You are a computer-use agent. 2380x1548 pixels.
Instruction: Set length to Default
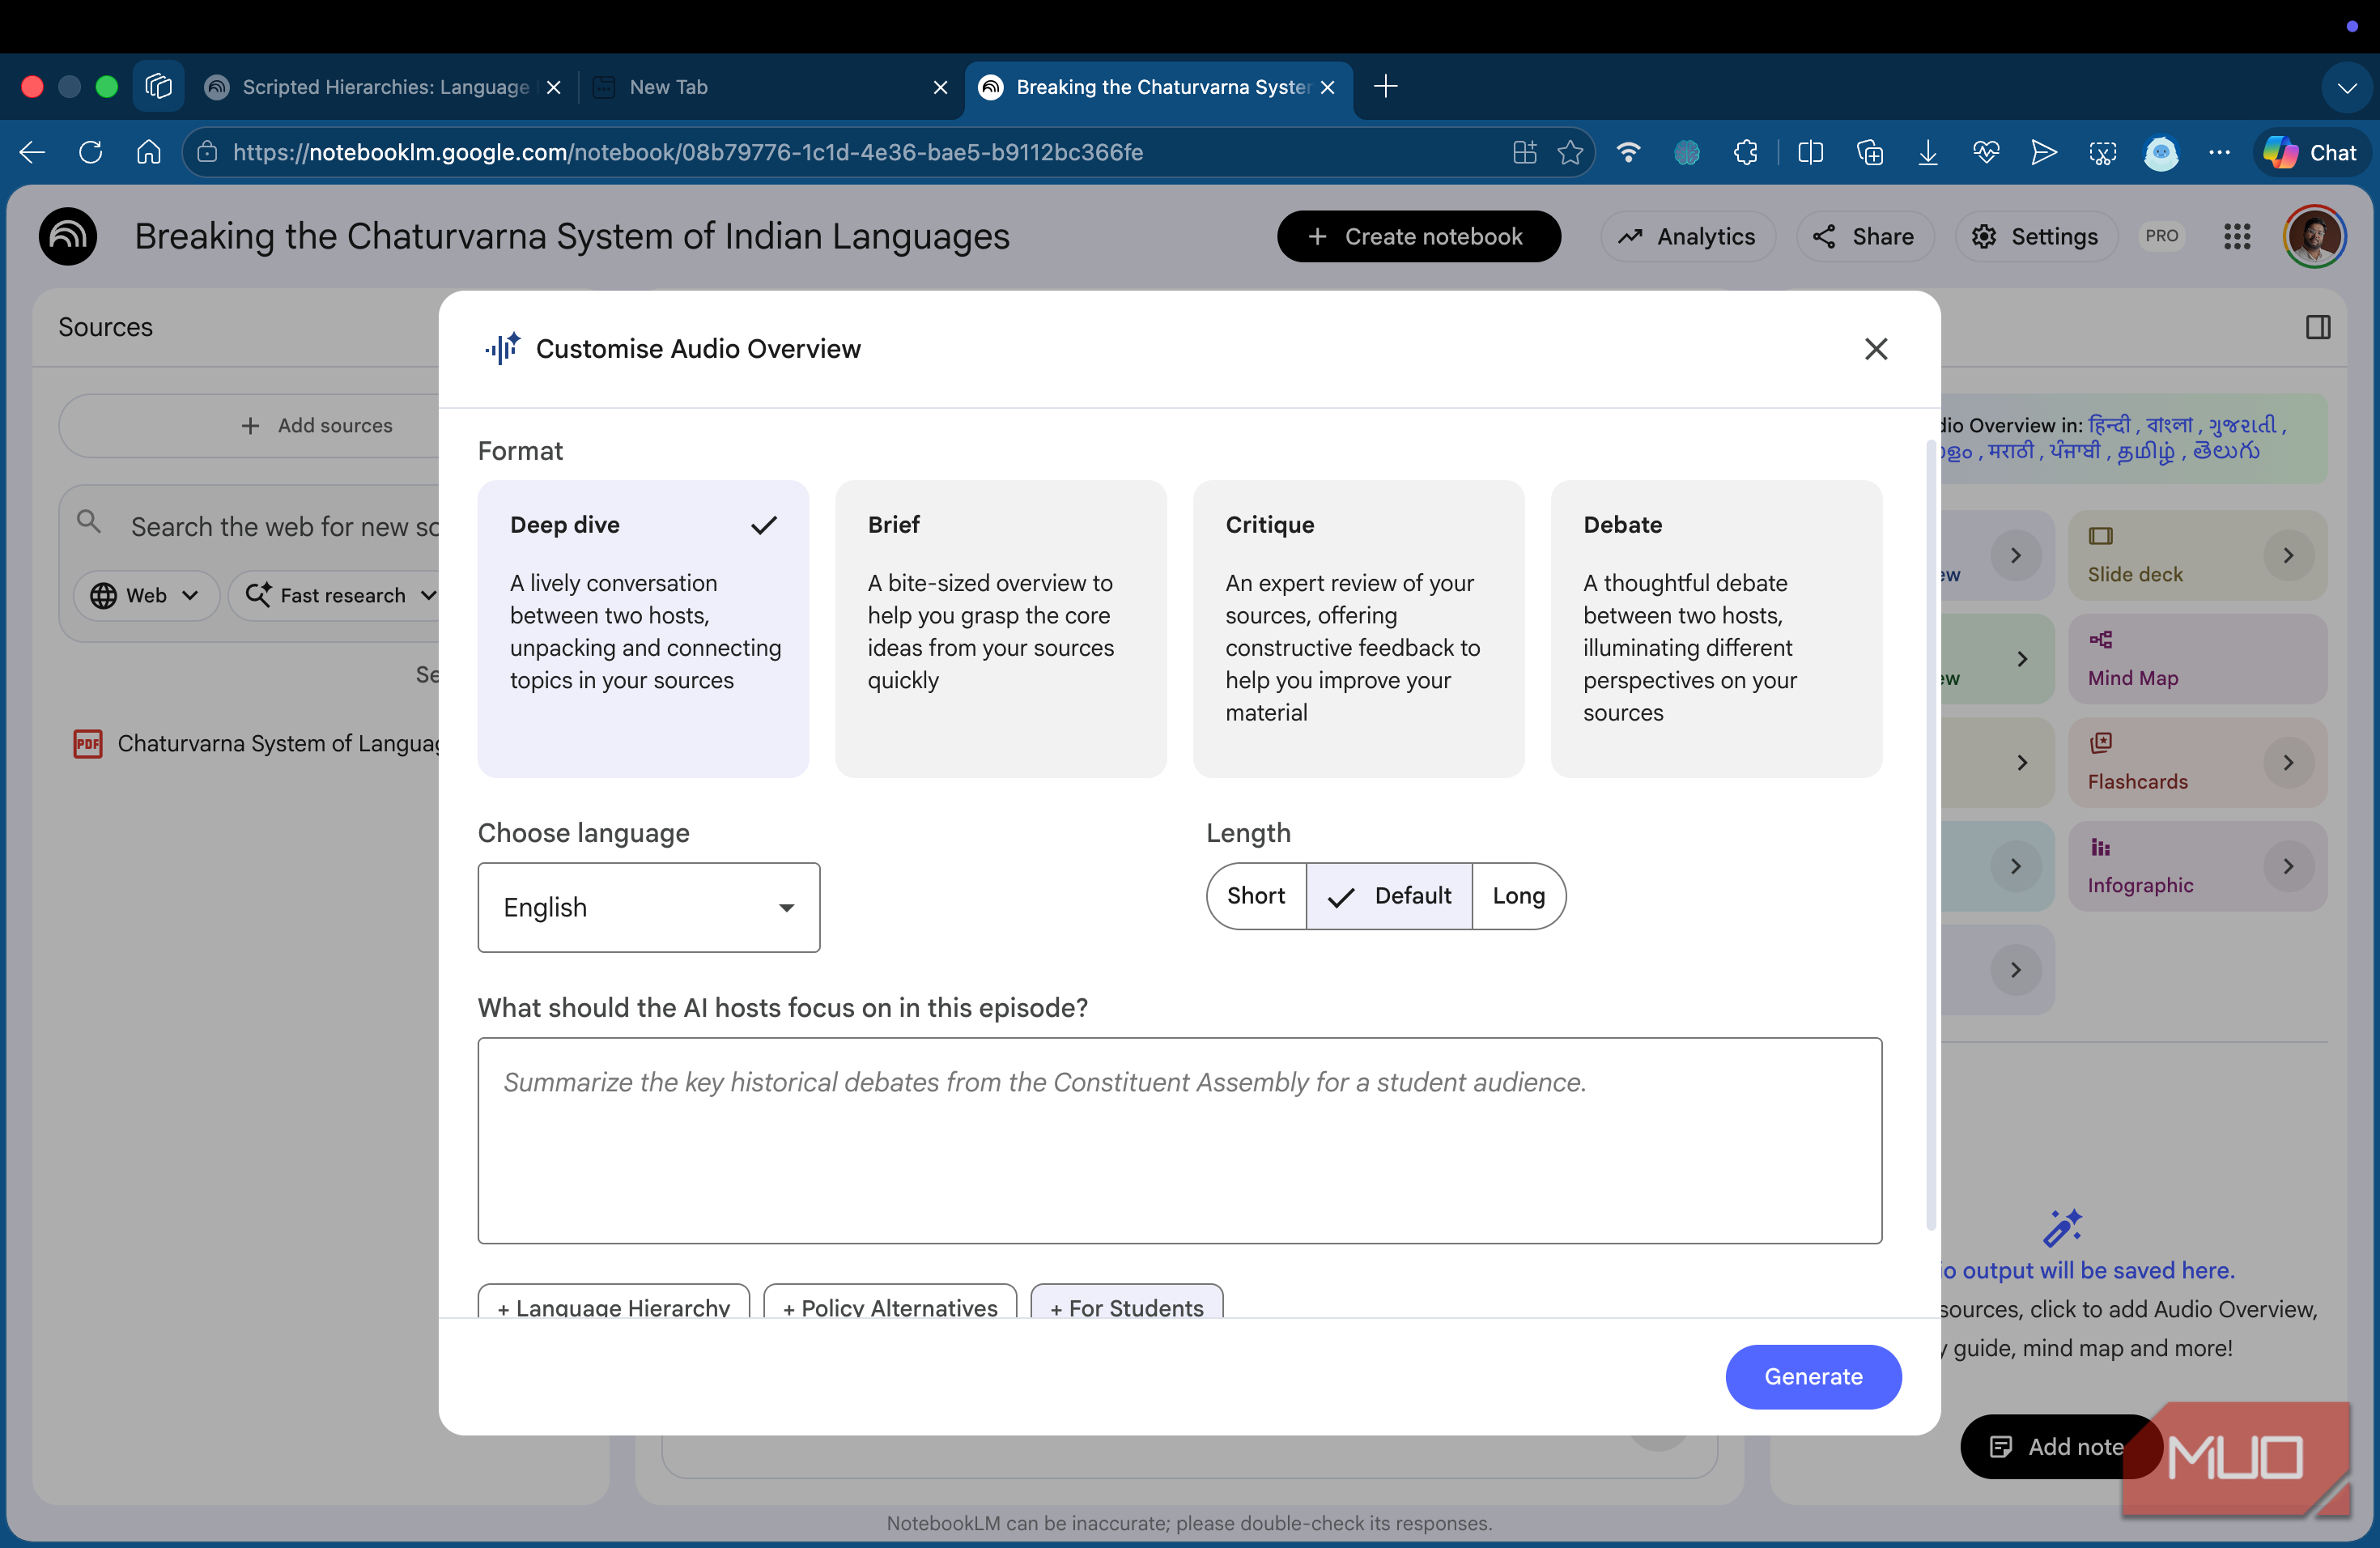click(1389, 896)
